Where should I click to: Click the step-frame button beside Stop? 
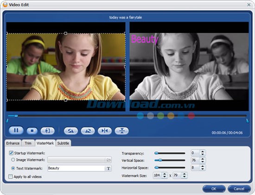pyautogui.click(x=47, y=131)
